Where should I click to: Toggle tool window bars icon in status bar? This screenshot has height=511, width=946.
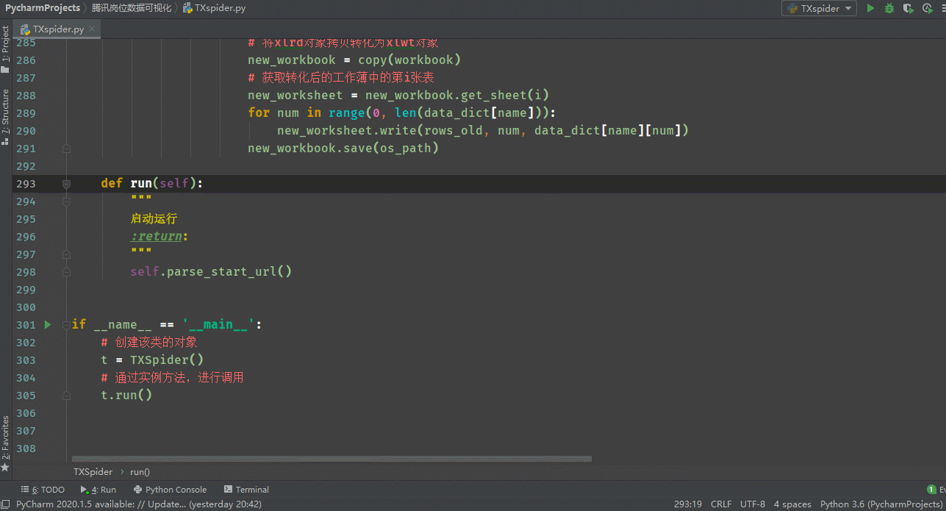pos(6,504)
